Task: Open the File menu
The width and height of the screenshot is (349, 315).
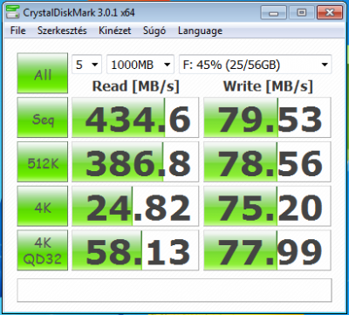Action: [17, 31]
